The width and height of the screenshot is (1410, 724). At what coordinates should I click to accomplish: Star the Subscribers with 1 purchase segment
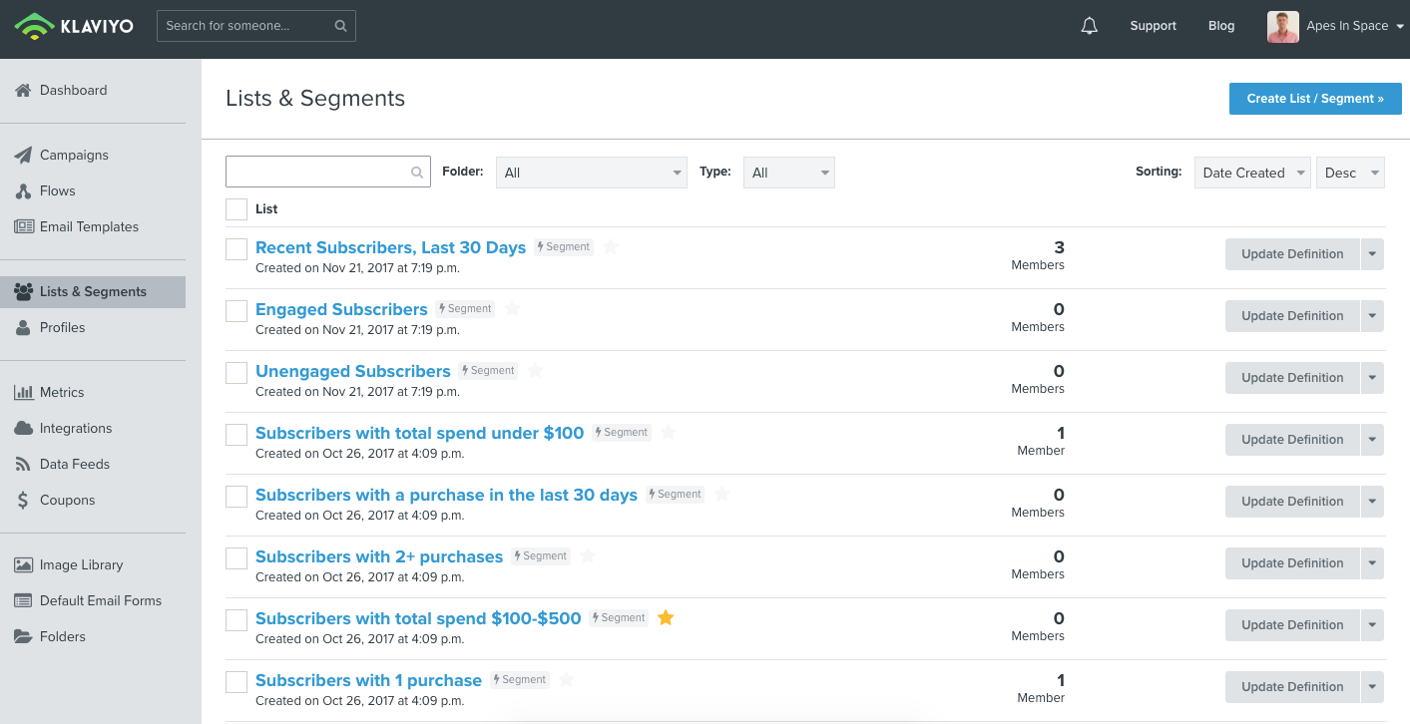[567, 679]
